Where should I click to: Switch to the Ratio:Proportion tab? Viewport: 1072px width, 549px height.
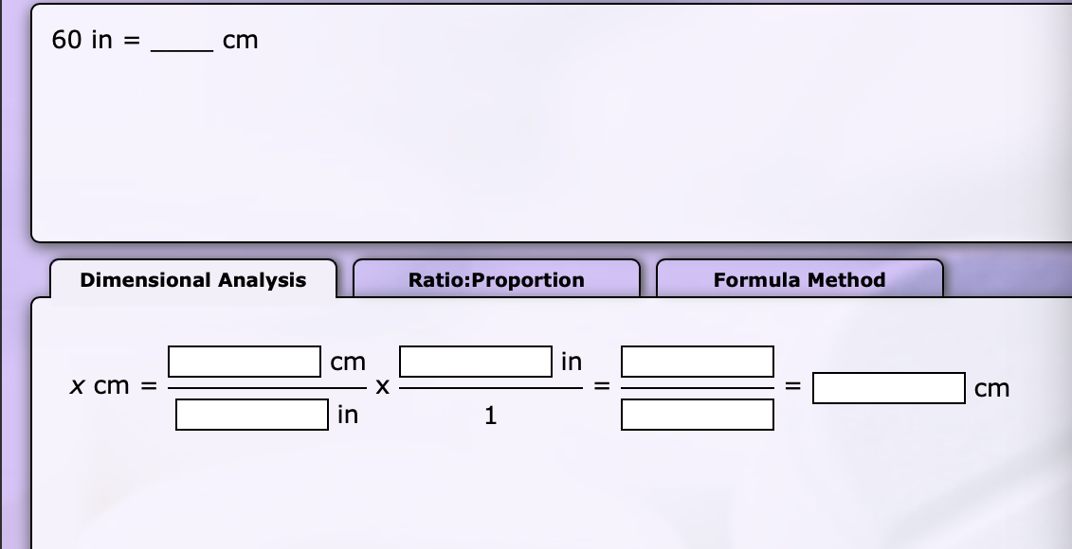point(496,280)
